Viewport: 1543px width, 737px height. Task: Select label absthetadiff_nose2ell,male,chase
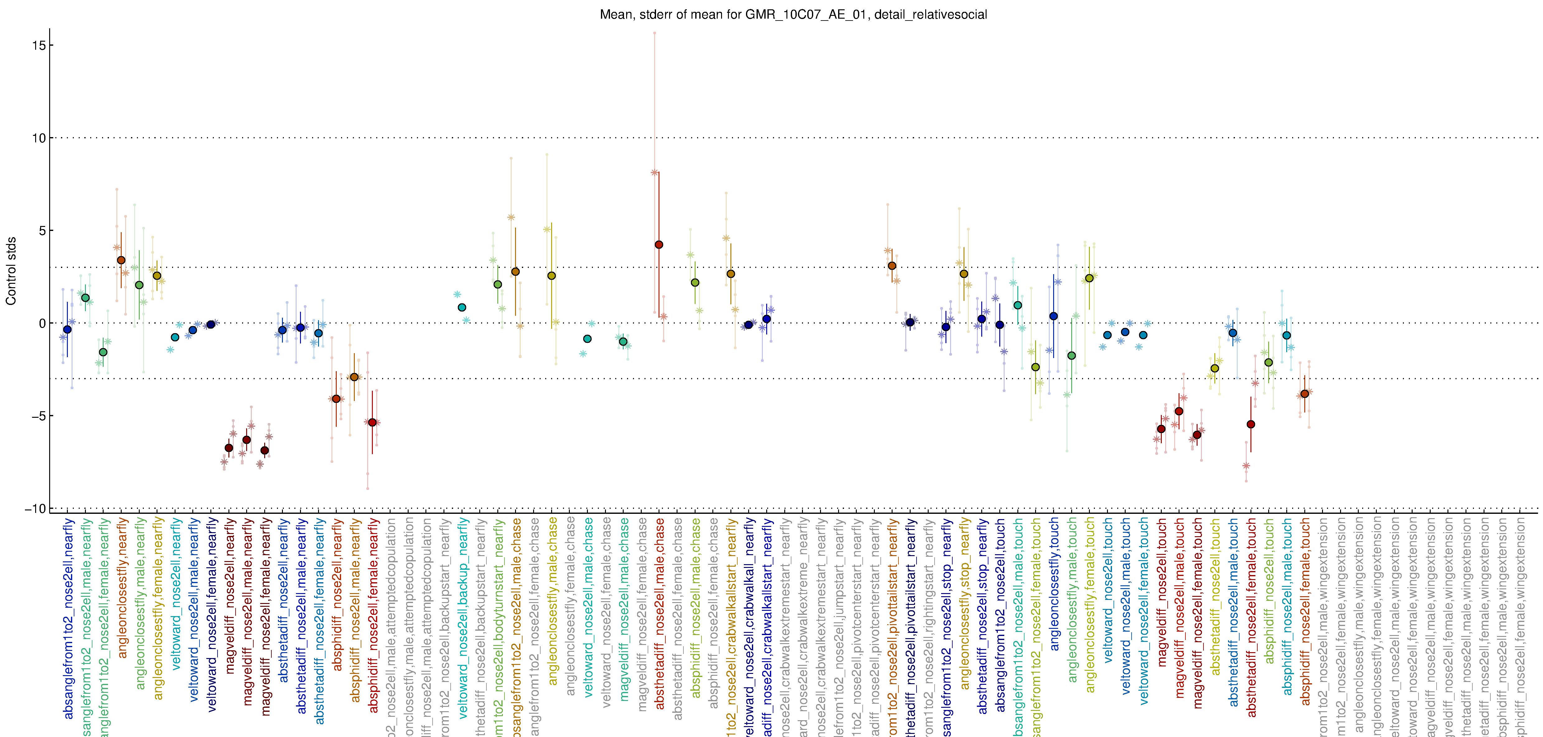point(660,613)
